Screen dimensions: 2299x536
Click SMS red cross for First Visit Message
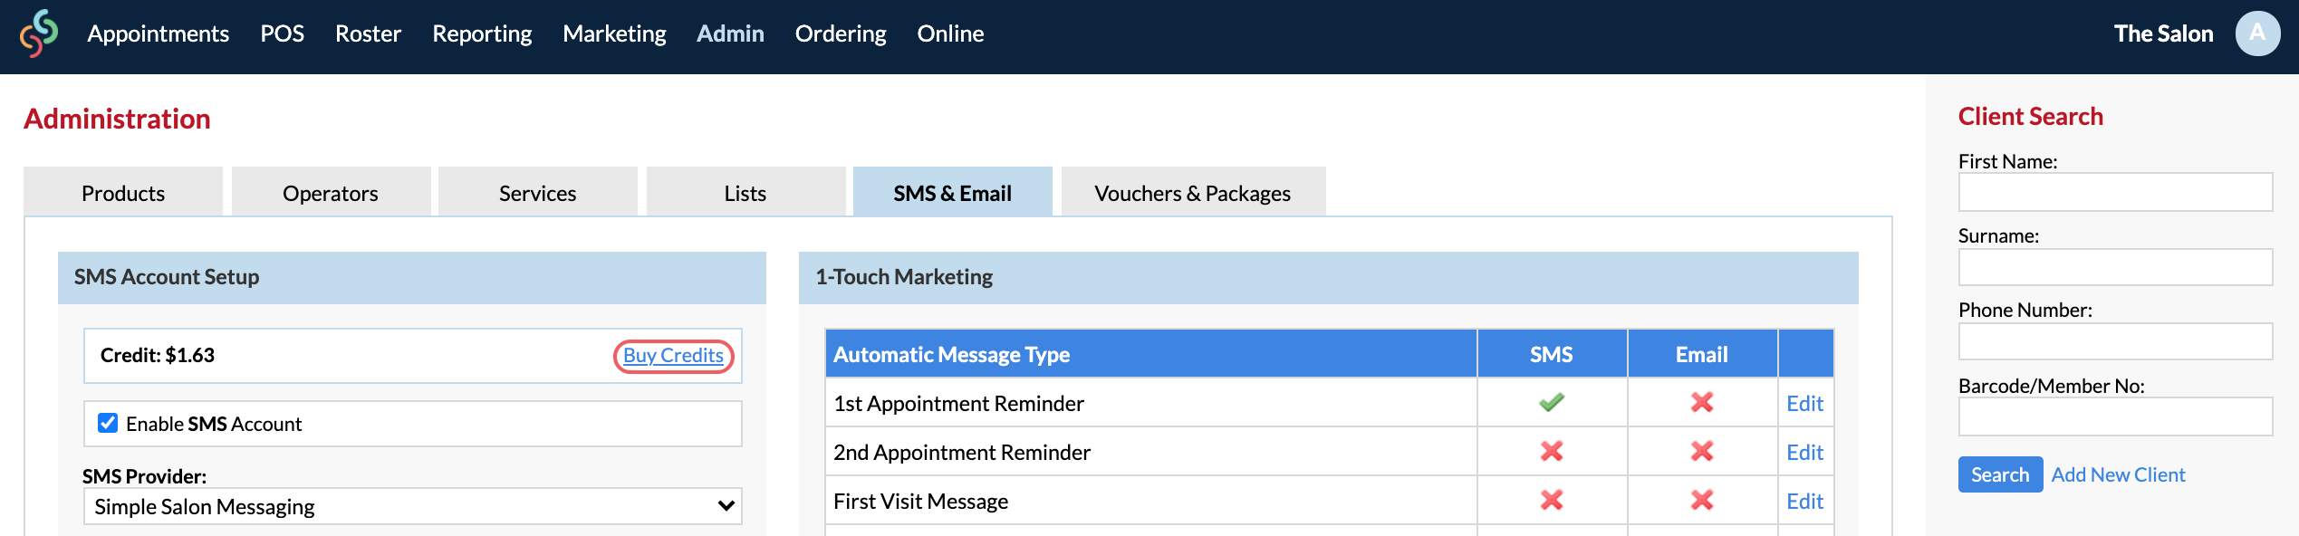click(x=1552, y=500)
